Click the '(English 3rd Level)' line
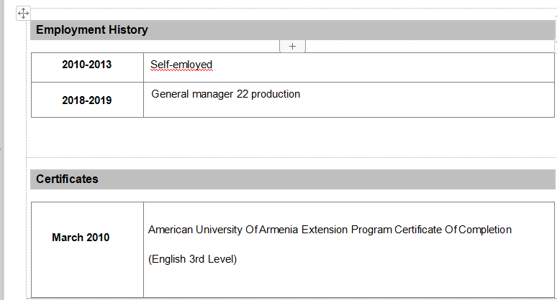The image size is (557, 300). pyautogui.click(x=193, y=259)
